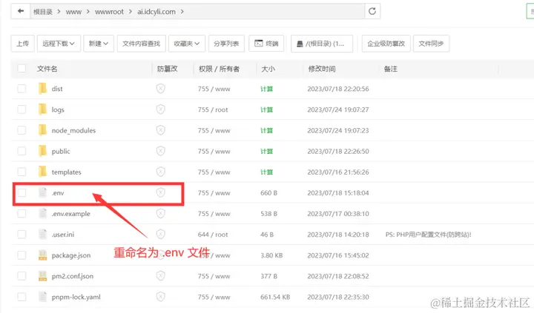
Task: Toggle tamper-proof shield for pm2.conf.json
Action: 160,276
